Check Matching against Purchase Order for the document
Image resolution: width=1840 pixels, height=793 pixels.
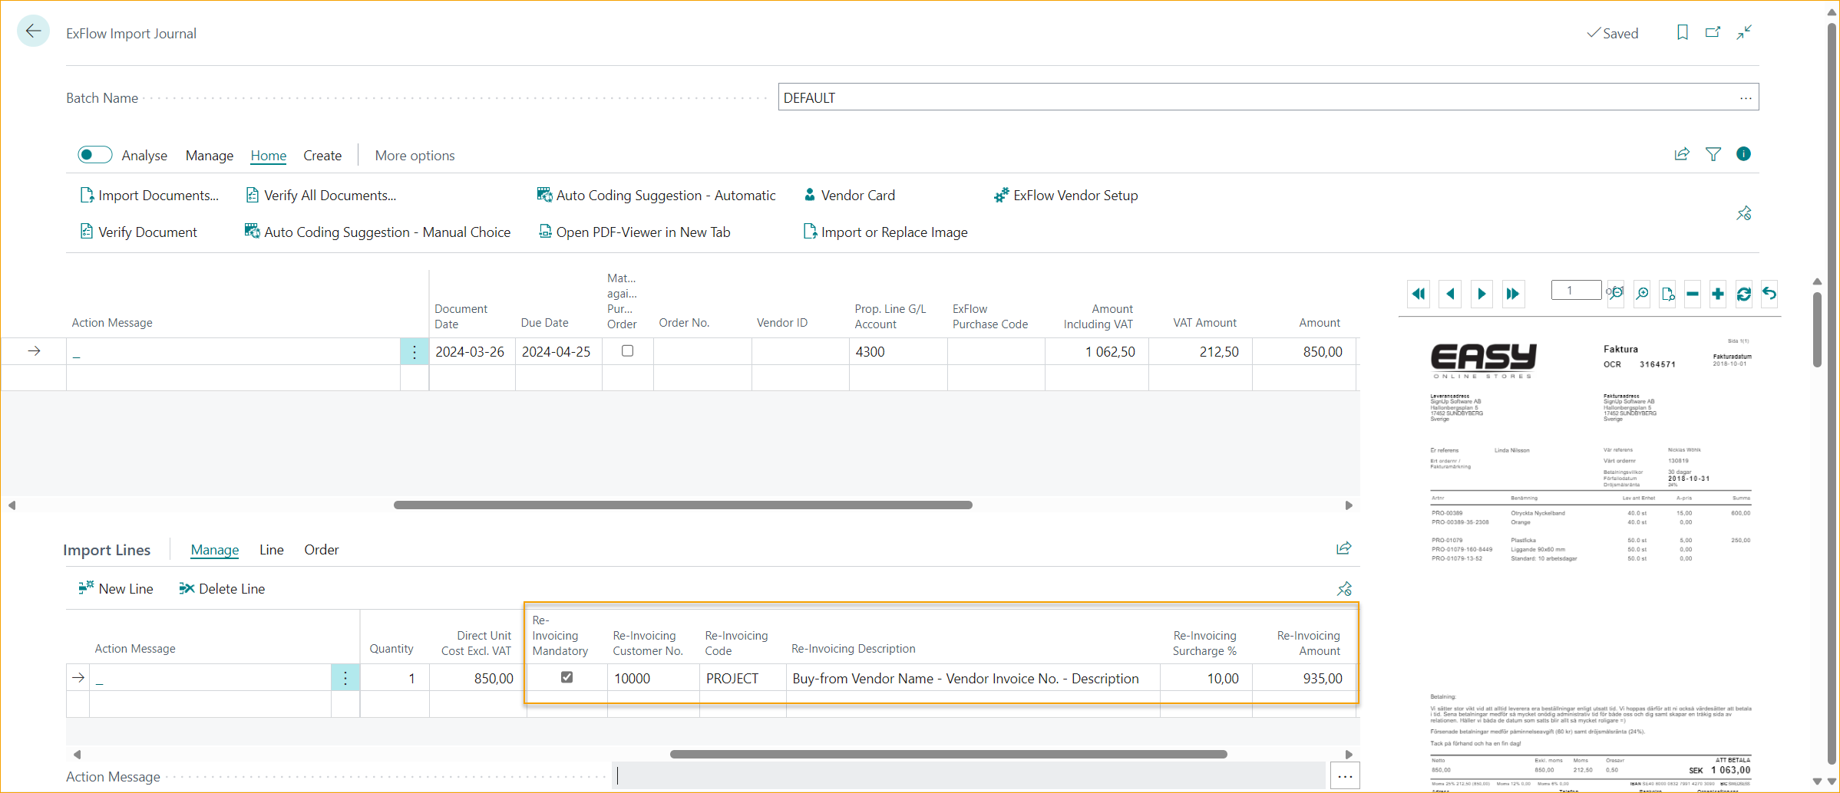pyautogui.click(x=628, y=350)
